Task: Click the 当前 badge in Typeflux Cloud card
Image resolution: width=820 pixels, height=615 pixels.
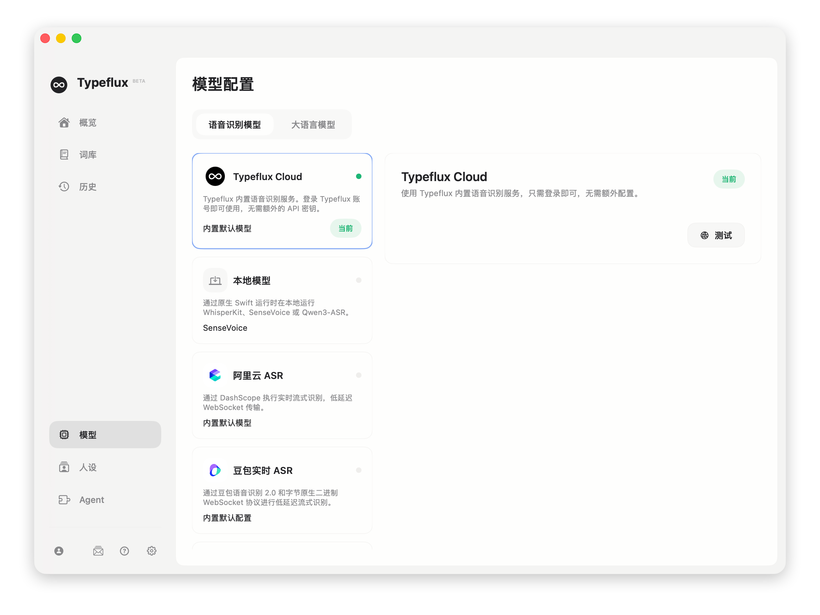Action: pyautogui.click(x=345, y=228)
